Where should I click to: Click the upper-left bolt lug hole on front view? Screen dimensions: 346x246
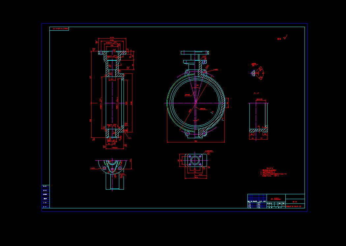[187, 72]
